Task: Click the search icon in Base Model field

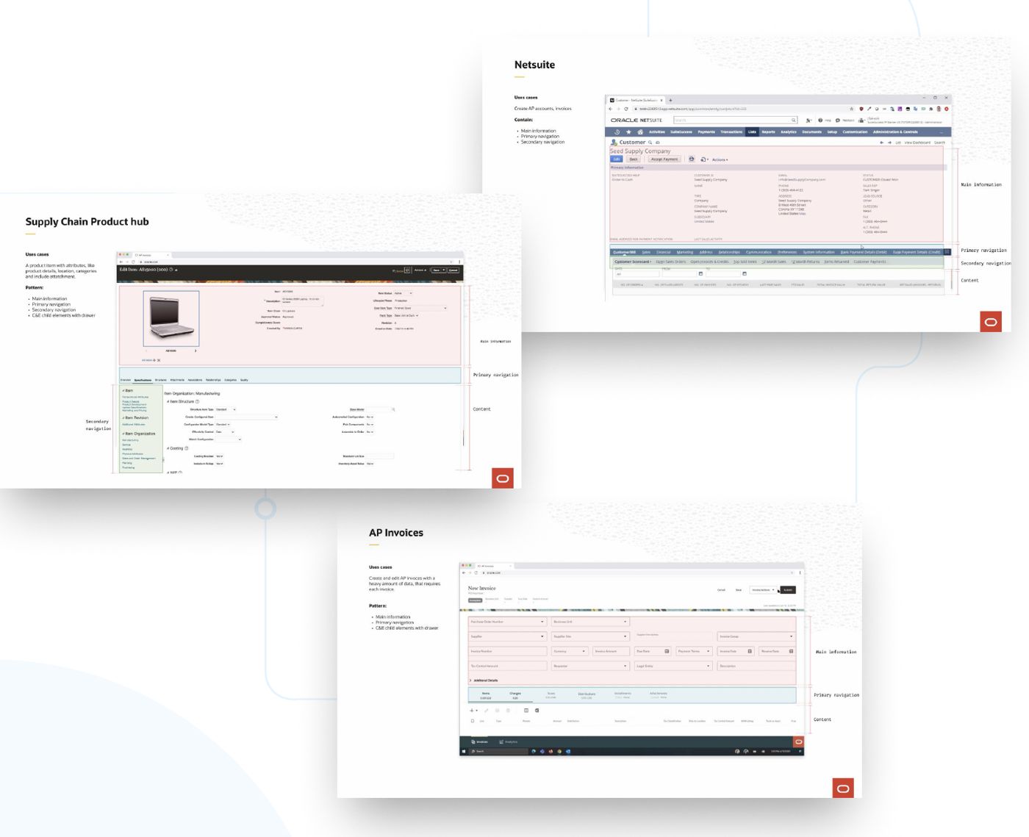Action: 393,409
